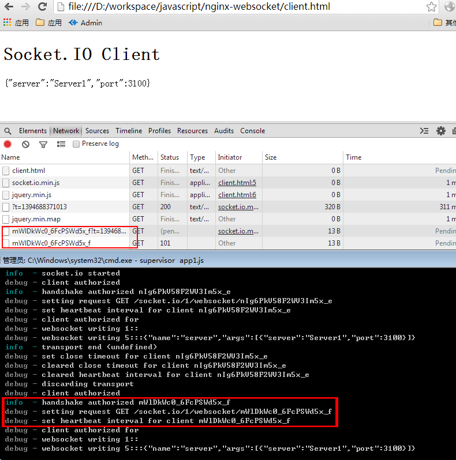Open socket.io.m... initiator of ?t= request
This screenshot has height=460, width=456.
pos(238,207)
